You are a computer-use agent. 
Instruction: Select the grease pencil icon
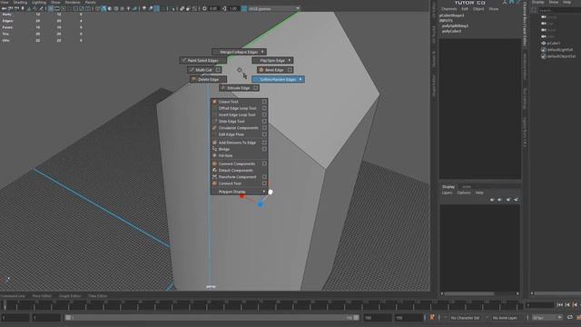click(41, 8)
